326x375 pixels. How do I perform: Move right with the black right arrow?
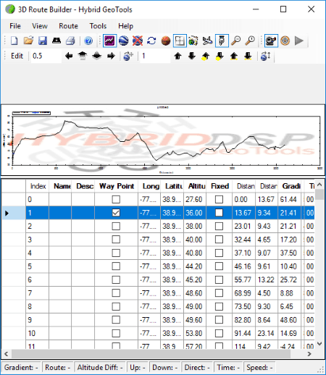111,56
